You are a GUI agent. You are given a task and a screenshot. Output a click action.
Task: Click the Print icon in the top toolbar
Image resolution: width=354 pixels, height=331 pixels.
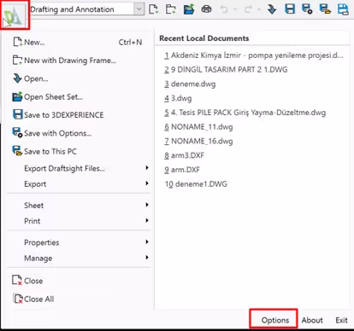206,9
